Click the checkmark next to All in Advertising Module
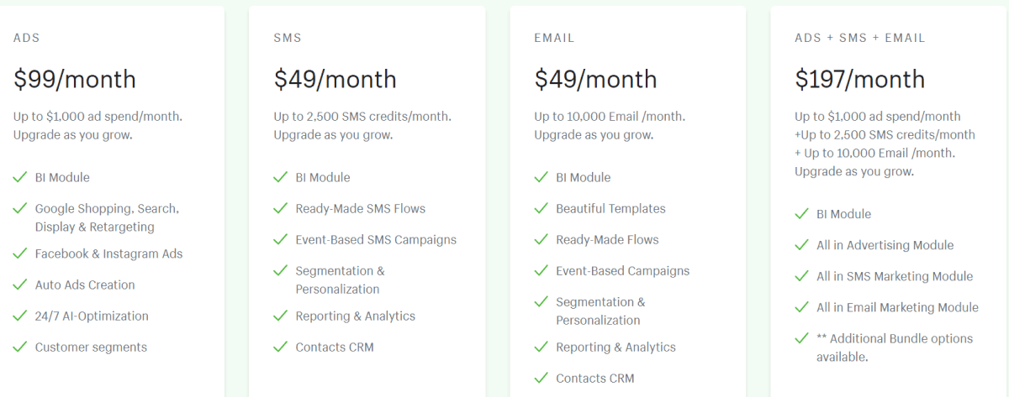This screenshot has width=1009, height=397. click(x=801, y=245)
